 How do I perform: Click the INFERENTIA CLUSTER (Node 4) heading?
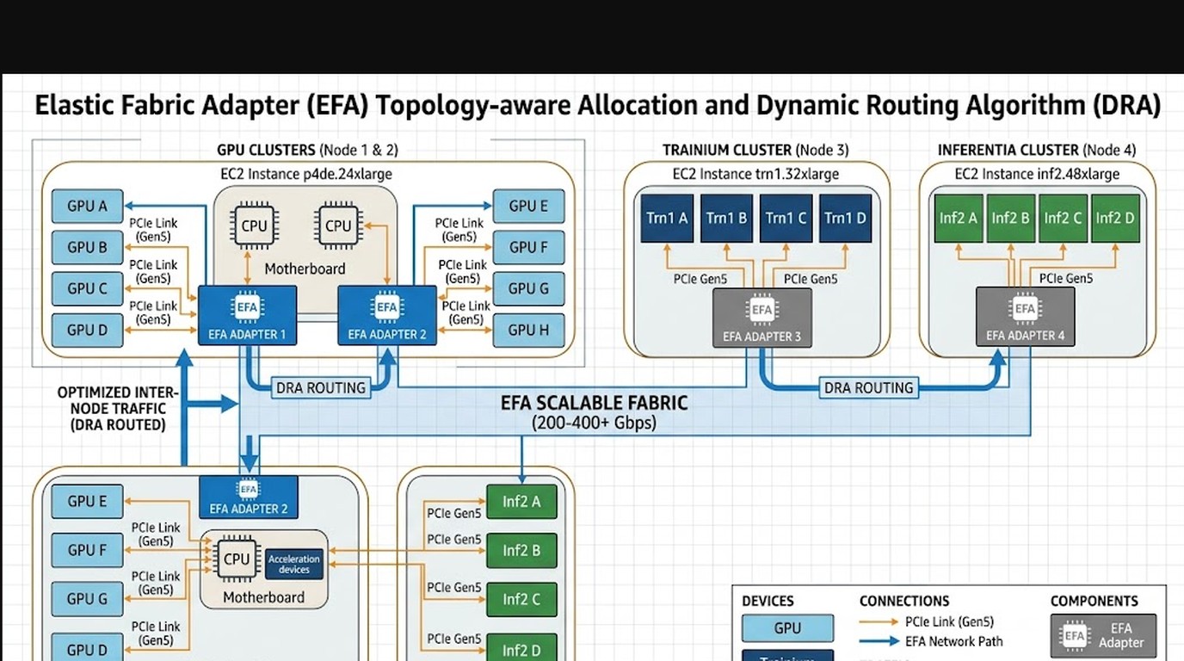point(1037,150)
